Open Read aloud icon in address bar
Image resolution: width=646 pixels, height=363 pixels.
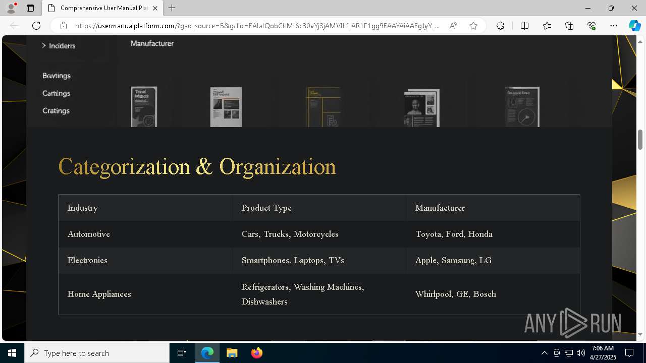(453, 26)
